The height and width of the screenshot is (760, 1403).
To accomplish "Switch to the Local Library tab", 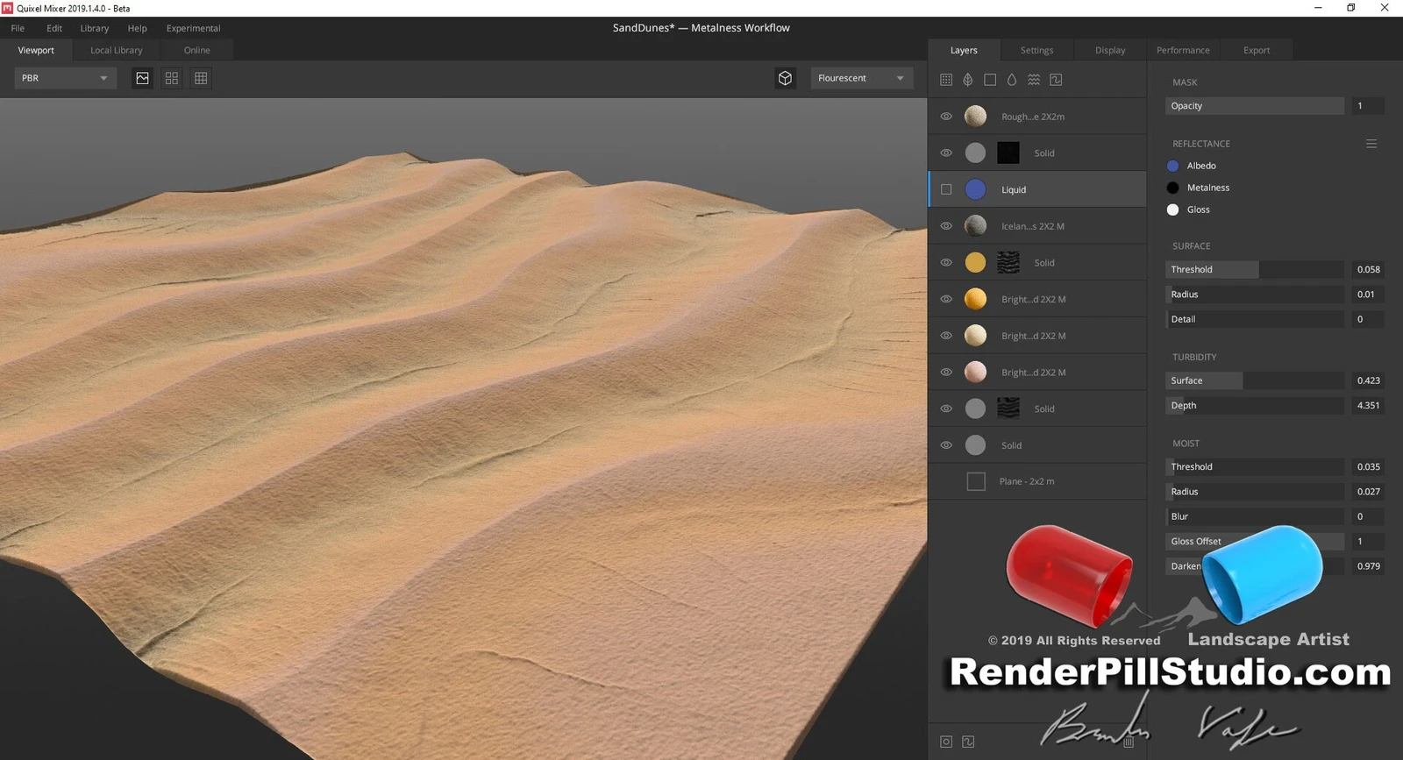I will [x=117, y=50].
